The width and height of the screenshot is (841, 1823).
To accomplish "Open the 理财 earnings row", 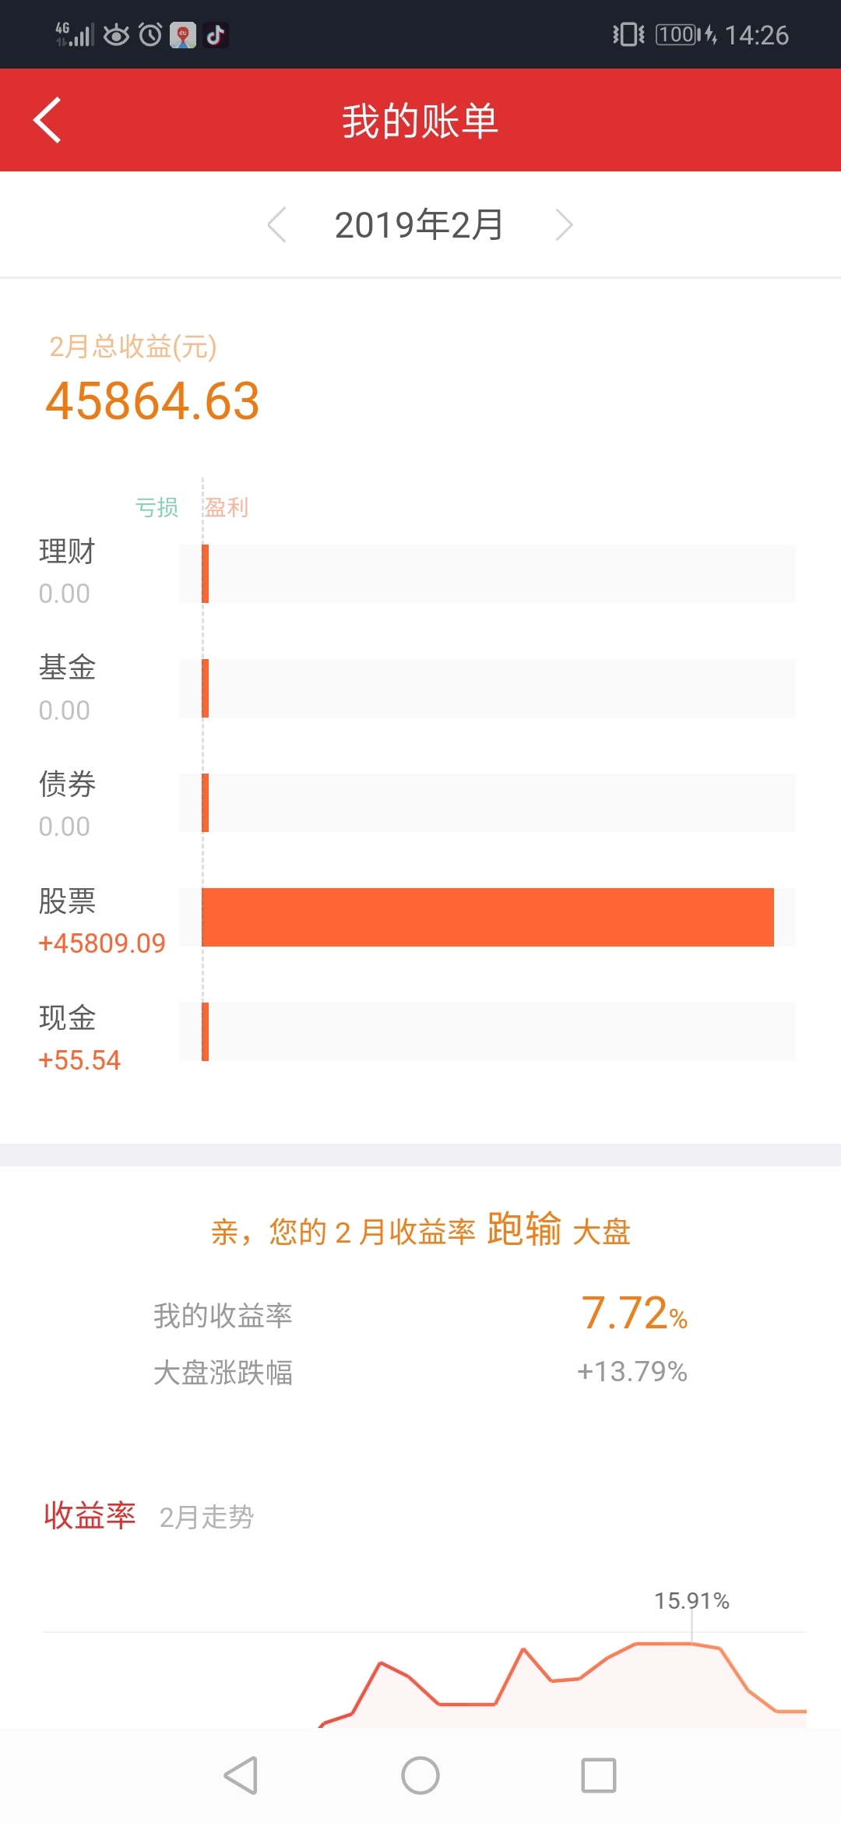I will point(417,573).
